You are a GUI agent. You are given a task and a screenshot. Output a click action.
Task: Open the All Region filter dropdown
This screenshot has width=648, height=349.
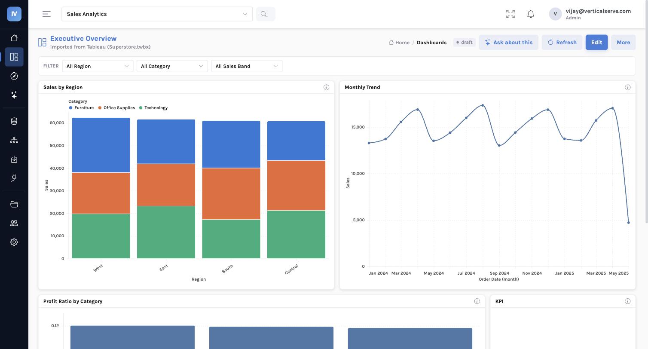(98, 66)
